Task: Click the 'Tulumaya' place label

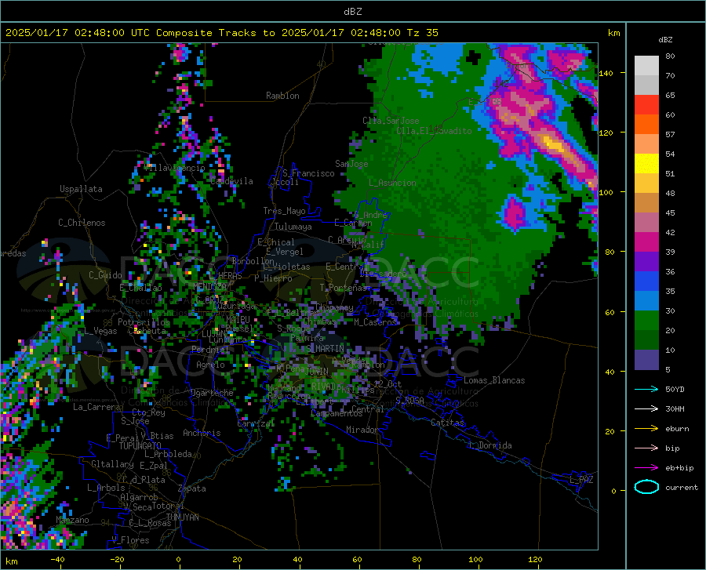Action: coord(293,227)
